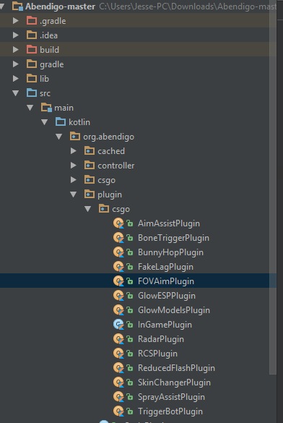Select the GlowModelsPlugin file
Viewport: 283px width, 423px height.
pyautogui.click(x=174, y=310)
